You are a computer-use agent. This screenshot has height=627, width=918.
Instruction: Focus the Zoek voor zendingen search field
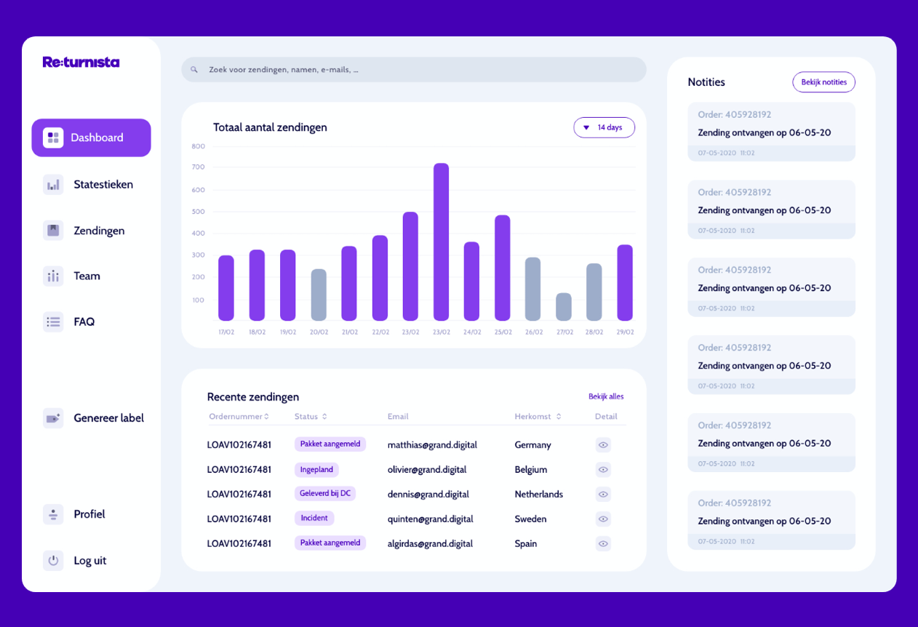click(x=414, y=70)
